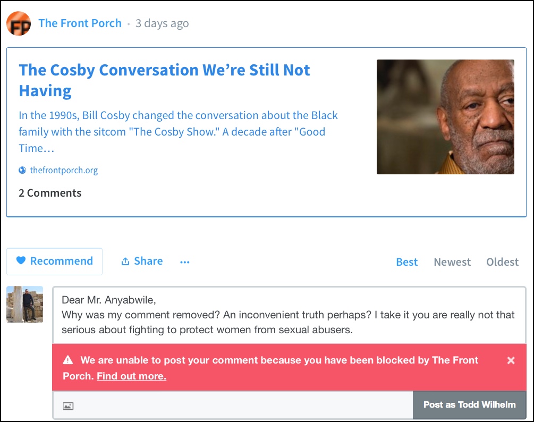The image size is (534, 422).
Task: Click The Front Porch FP avatar icon
Action: pyautogui.click(x=18, y=23)
